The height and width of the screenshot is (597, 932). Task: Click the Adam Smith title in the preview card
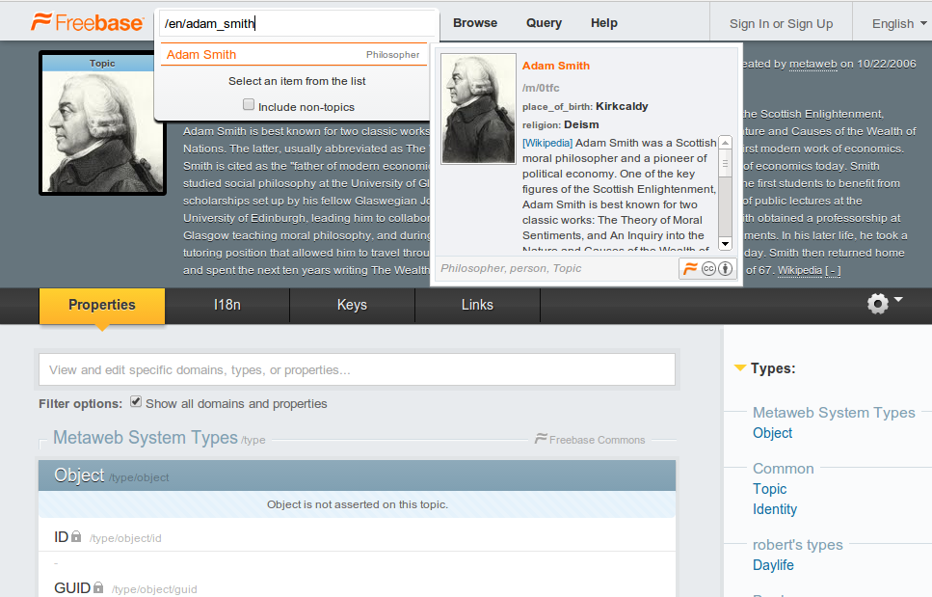556,66
